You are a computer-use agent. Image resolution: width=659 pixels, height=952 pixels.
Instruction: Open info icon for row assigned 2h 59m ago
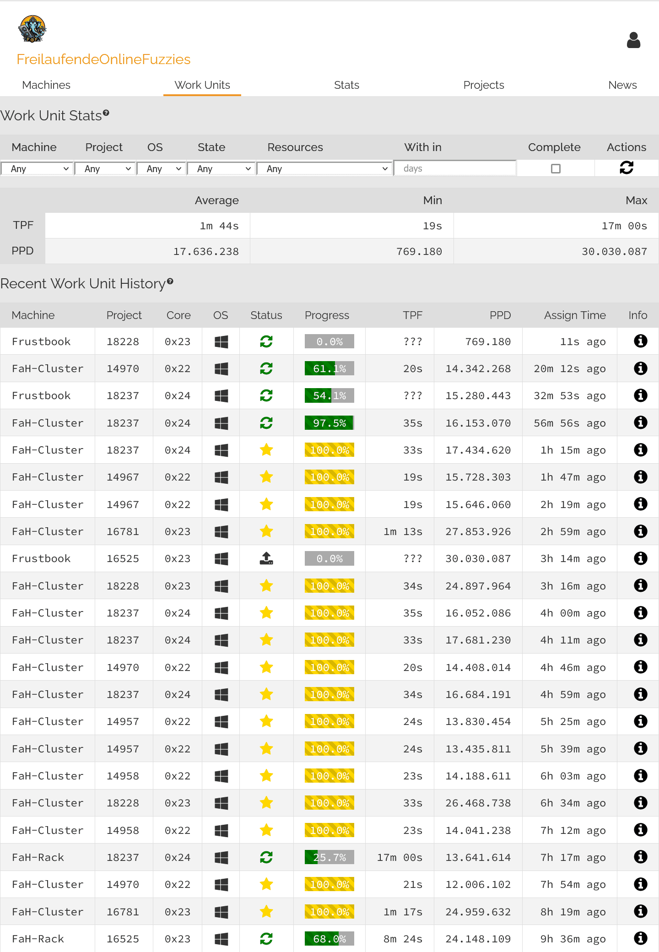click(641, 531)
